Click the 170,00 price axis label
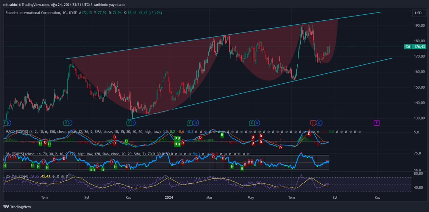429x212 pixels. click(419, 56)
